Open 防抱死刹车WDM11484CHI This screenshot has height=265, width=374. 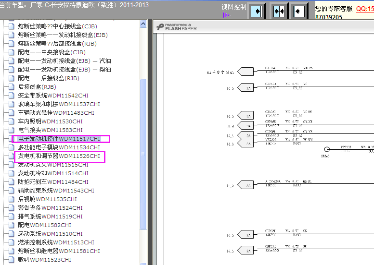pos(53,182)
